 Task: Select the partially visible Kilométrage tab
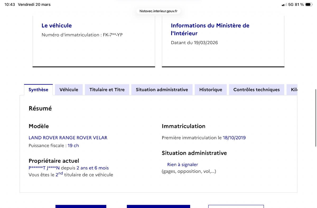[292, 90]
